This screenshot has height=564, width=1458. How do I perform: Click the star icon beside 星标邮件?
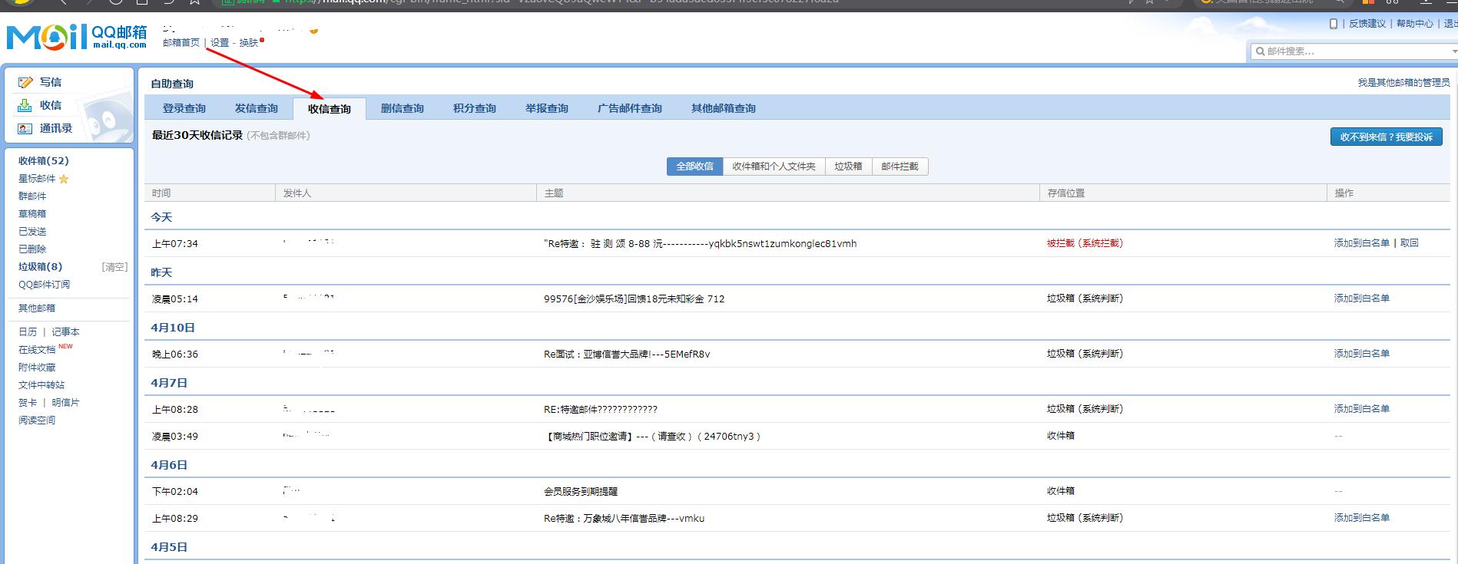(x=64, y=179)
